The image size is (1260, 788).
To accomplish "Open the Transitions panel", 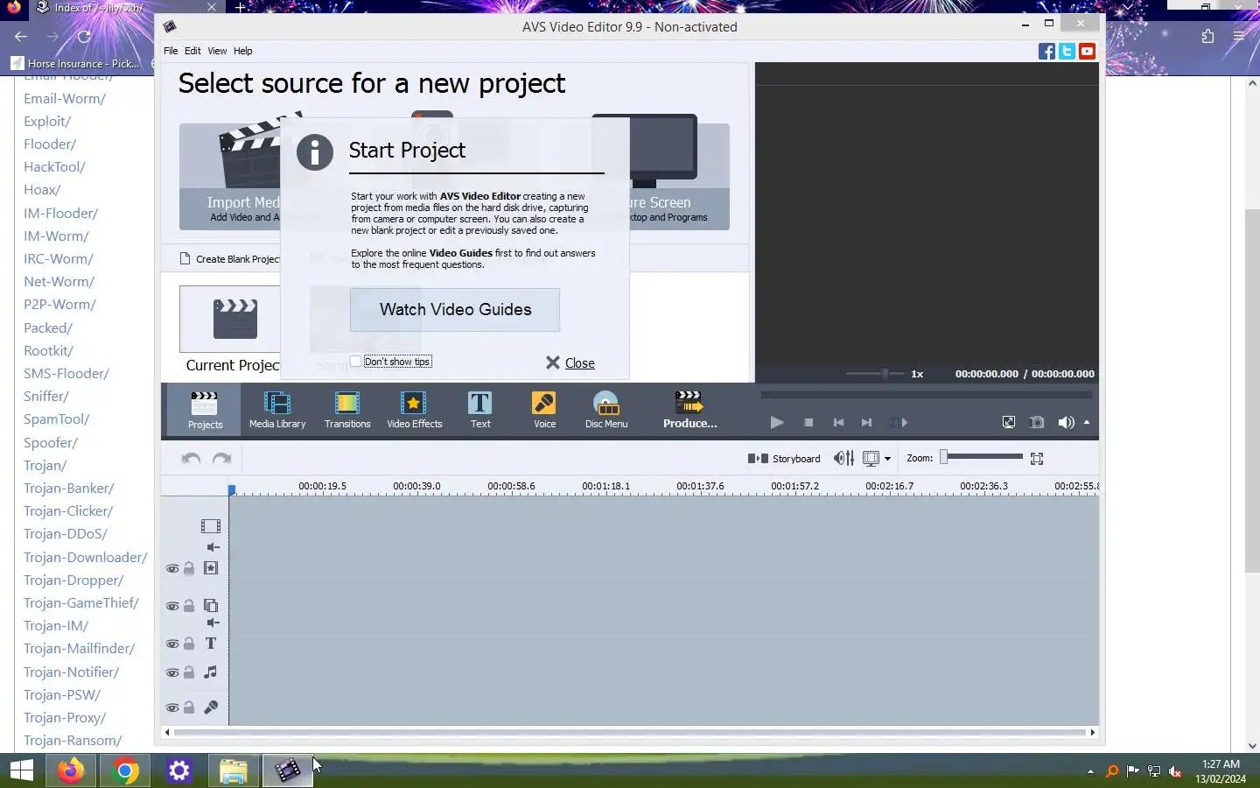I will (347, 410).
